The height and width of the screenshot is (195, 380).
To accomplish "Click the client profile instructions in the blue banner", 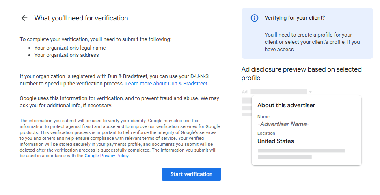I will coord(312,42).
